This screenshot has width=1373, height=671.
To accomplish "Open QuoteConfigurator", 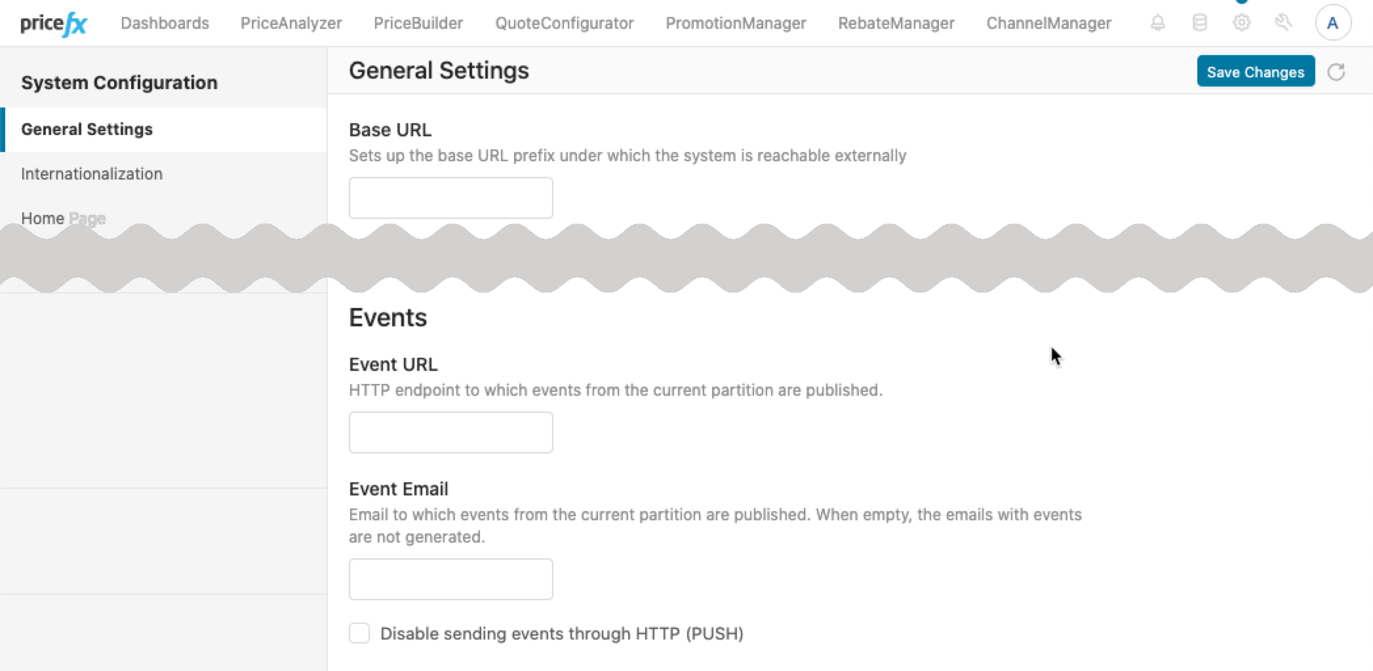I will coord(564,22).
